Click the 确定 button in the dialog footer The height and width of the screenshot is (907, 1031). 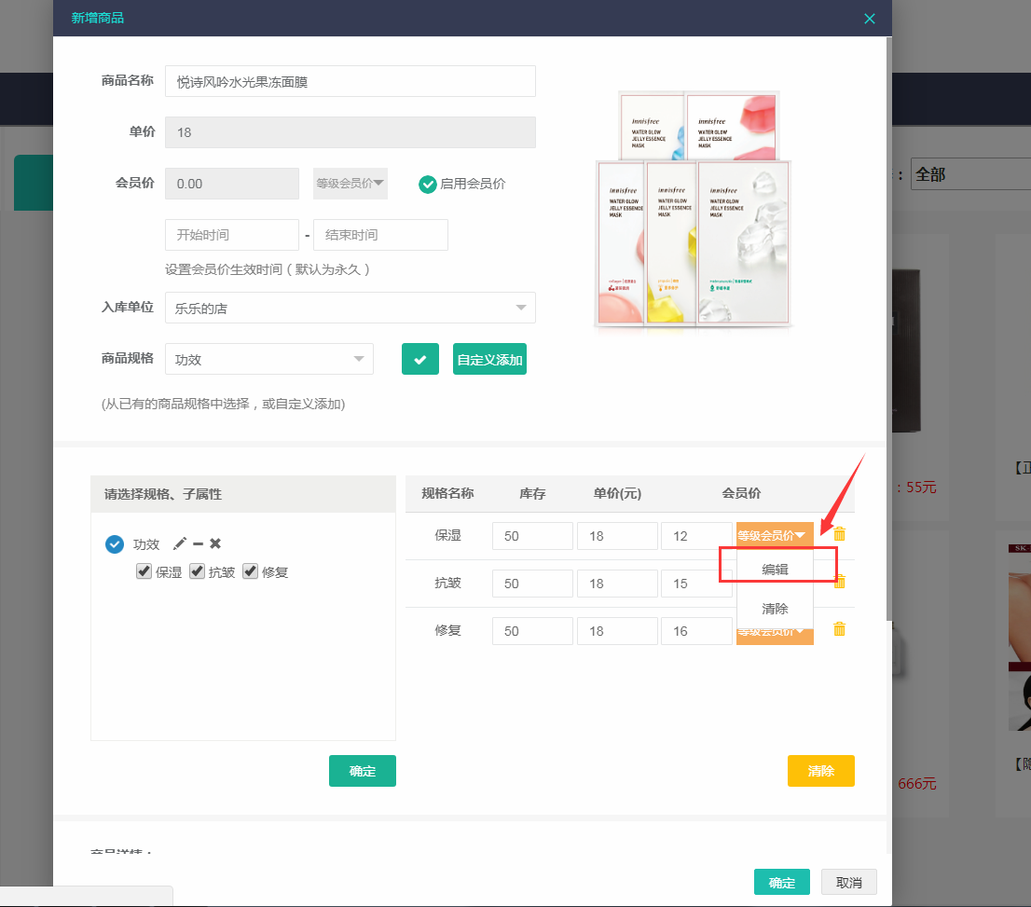782,883
